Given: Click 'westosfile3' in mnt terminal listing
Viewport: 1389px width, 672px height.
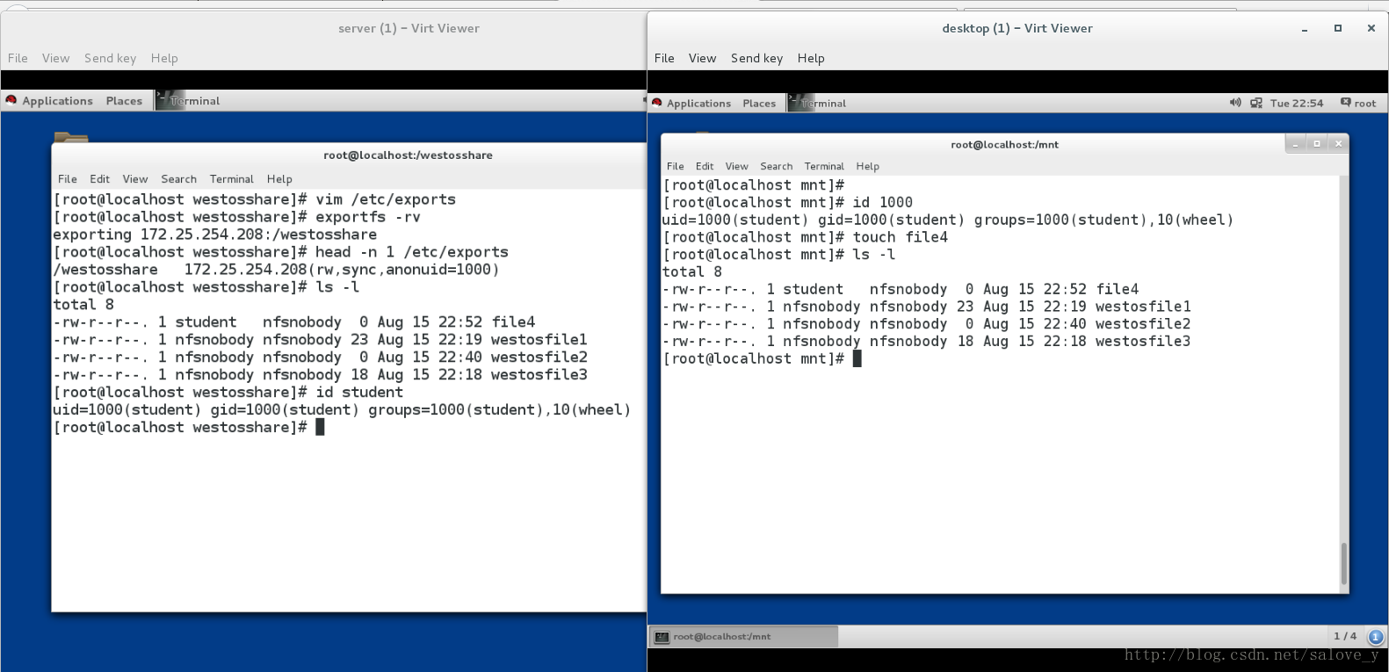Looking at the screenshot, I should (1143, 342).
